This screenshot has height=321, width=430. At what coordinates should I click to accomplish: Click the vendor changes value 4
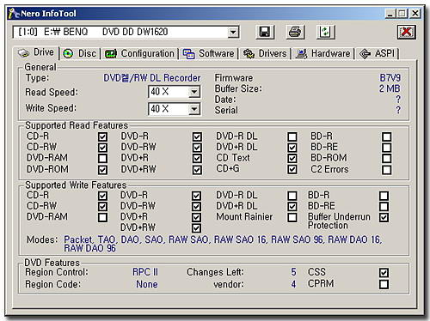pyautogui.click(x=293, y=284)
